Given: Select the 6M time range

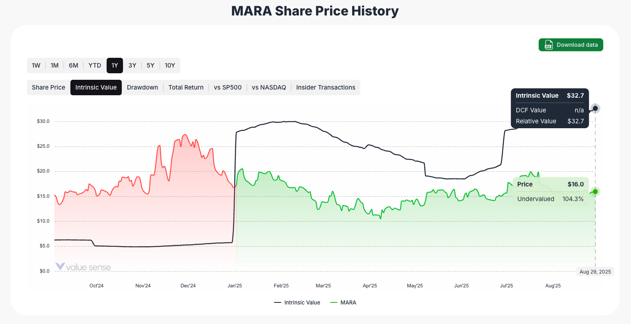Looking at the screenshot, I should 73,65.
